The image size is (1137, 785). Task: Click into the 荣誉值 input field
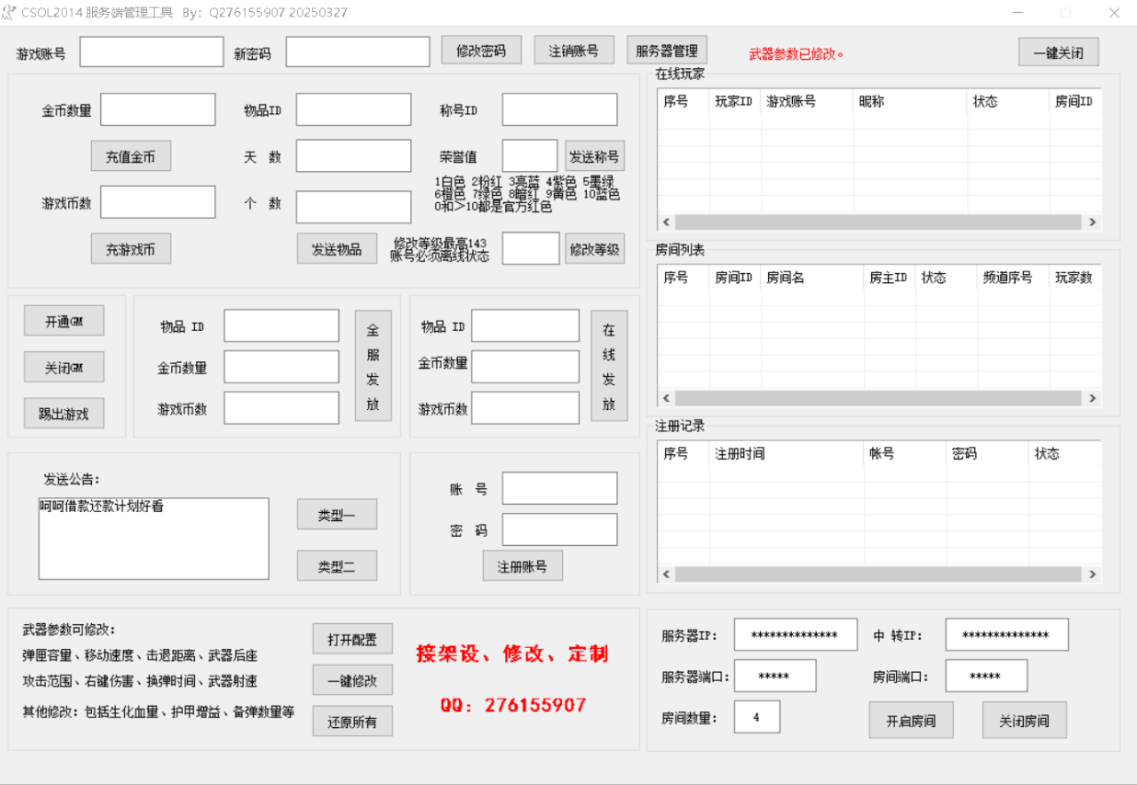click(x=530, y=156)
